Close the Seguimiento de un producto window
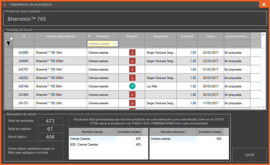This screenshot has height=165, width=270. 264,4
